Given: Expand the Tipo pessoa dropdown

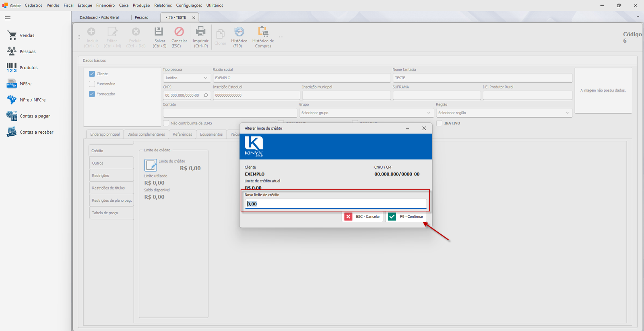Looking at the screenshot, I should point(206,78).
